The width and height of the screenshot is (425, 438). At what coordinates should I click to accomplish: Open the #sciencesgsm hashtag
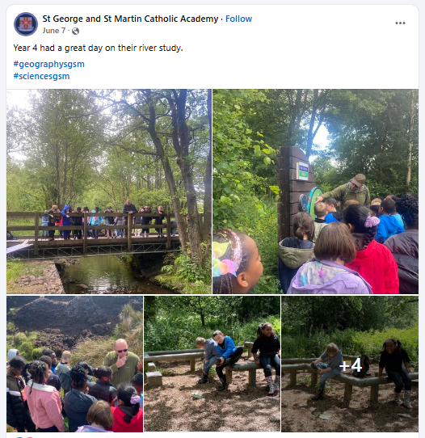(x=41, y=76)
